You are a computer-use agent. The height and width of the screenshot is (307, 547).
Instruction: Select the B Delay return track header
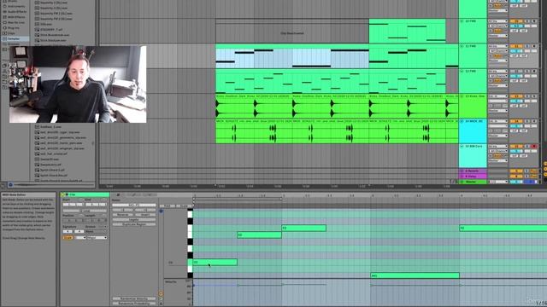[473, 177]
